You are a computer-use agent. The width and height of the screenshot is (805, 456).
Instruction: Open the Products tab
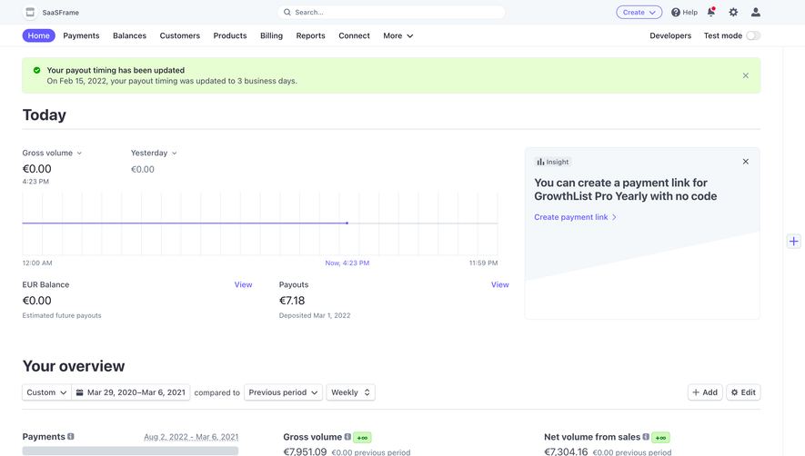(230, 36)
